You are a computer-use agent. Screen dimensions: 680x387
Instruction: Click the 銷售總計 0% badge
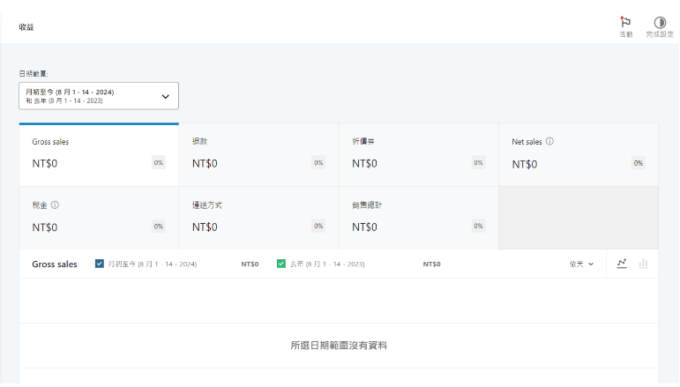[478, 226]
